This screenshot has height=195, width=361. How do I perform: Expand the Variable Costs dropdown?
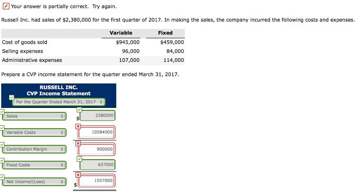(x=35, y=132)
